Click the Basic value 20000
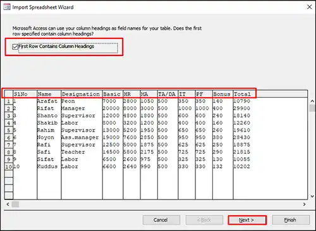This screenshot has height=231, width=316. [x=111, y=108]
